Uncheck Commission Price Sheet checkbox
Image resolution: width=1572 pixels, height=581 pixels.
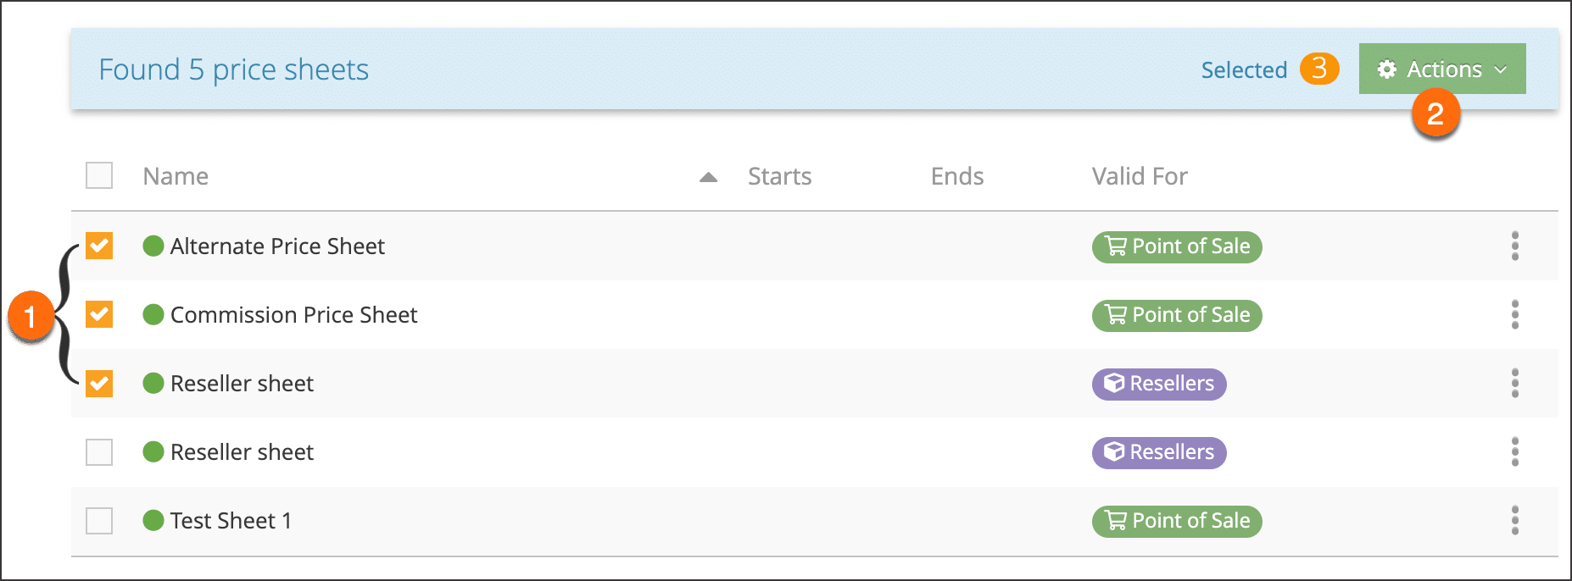pyautogui.click(x=99, y=314)
